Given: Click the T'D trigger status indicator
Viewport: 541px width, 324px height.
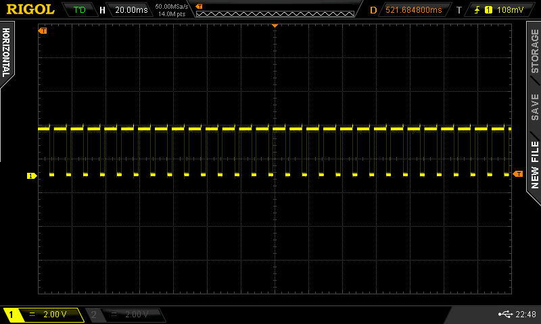Looking at the screenshot, I should tap(79, 9).
